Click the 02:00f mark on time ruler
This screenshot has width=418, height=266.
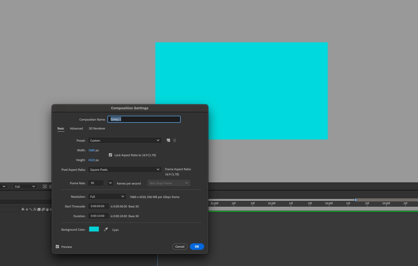[272, 203]
